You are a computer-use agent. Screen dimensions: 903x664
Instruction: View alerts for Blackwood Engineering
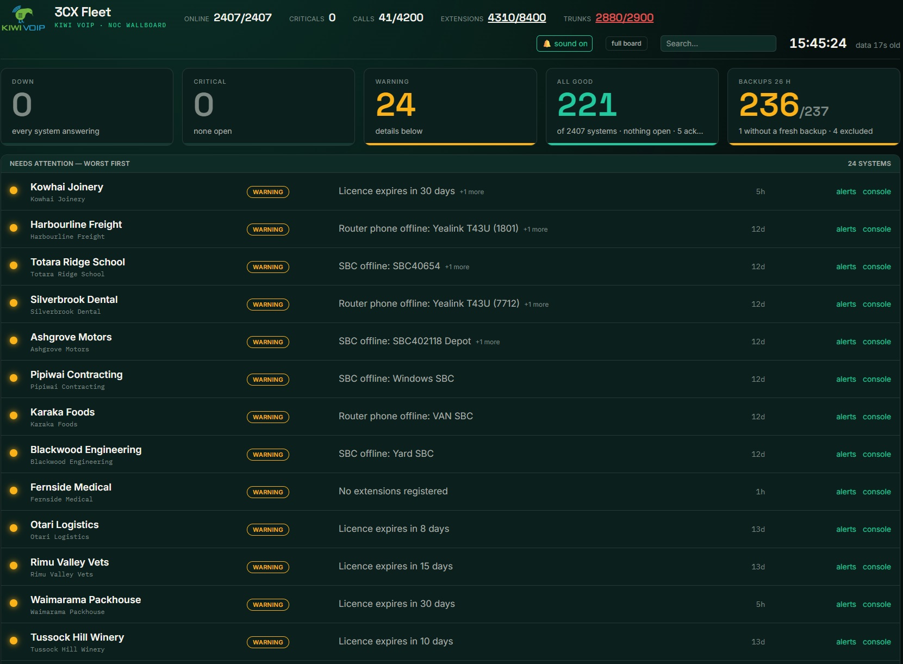tap(846, 454)
